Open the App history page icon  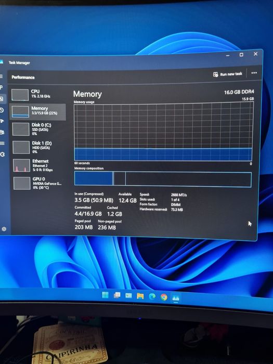pos(2,110)
